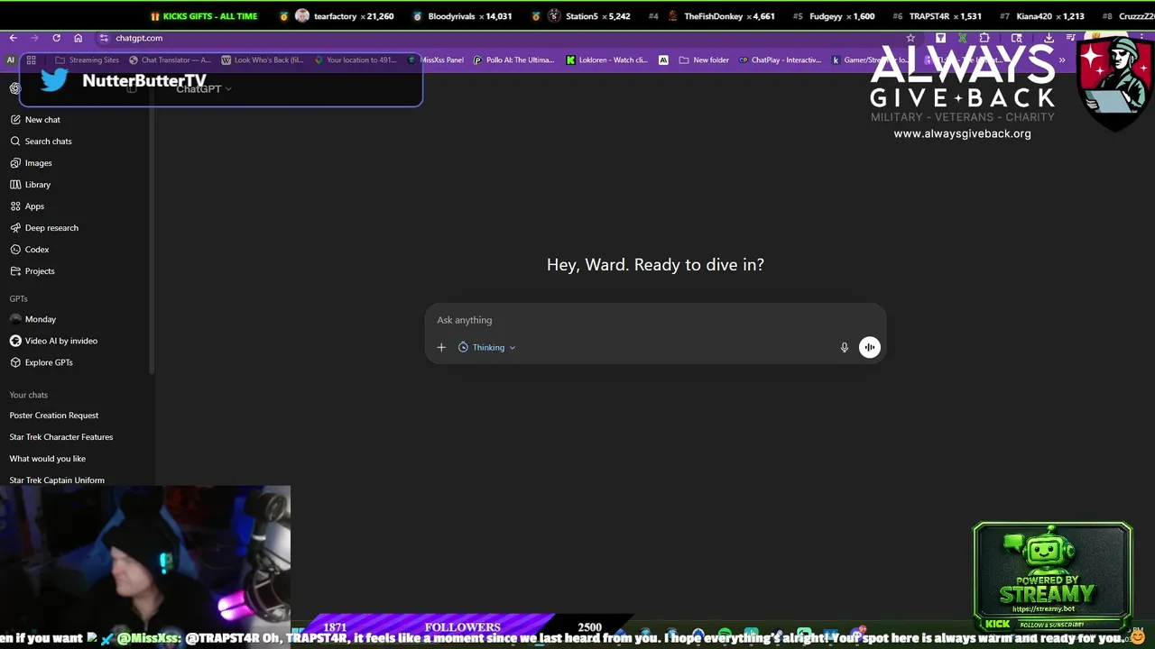Screen dimensions: 1155x649
Task: Open the browser extensions puzzle icon
Action: 984,38
